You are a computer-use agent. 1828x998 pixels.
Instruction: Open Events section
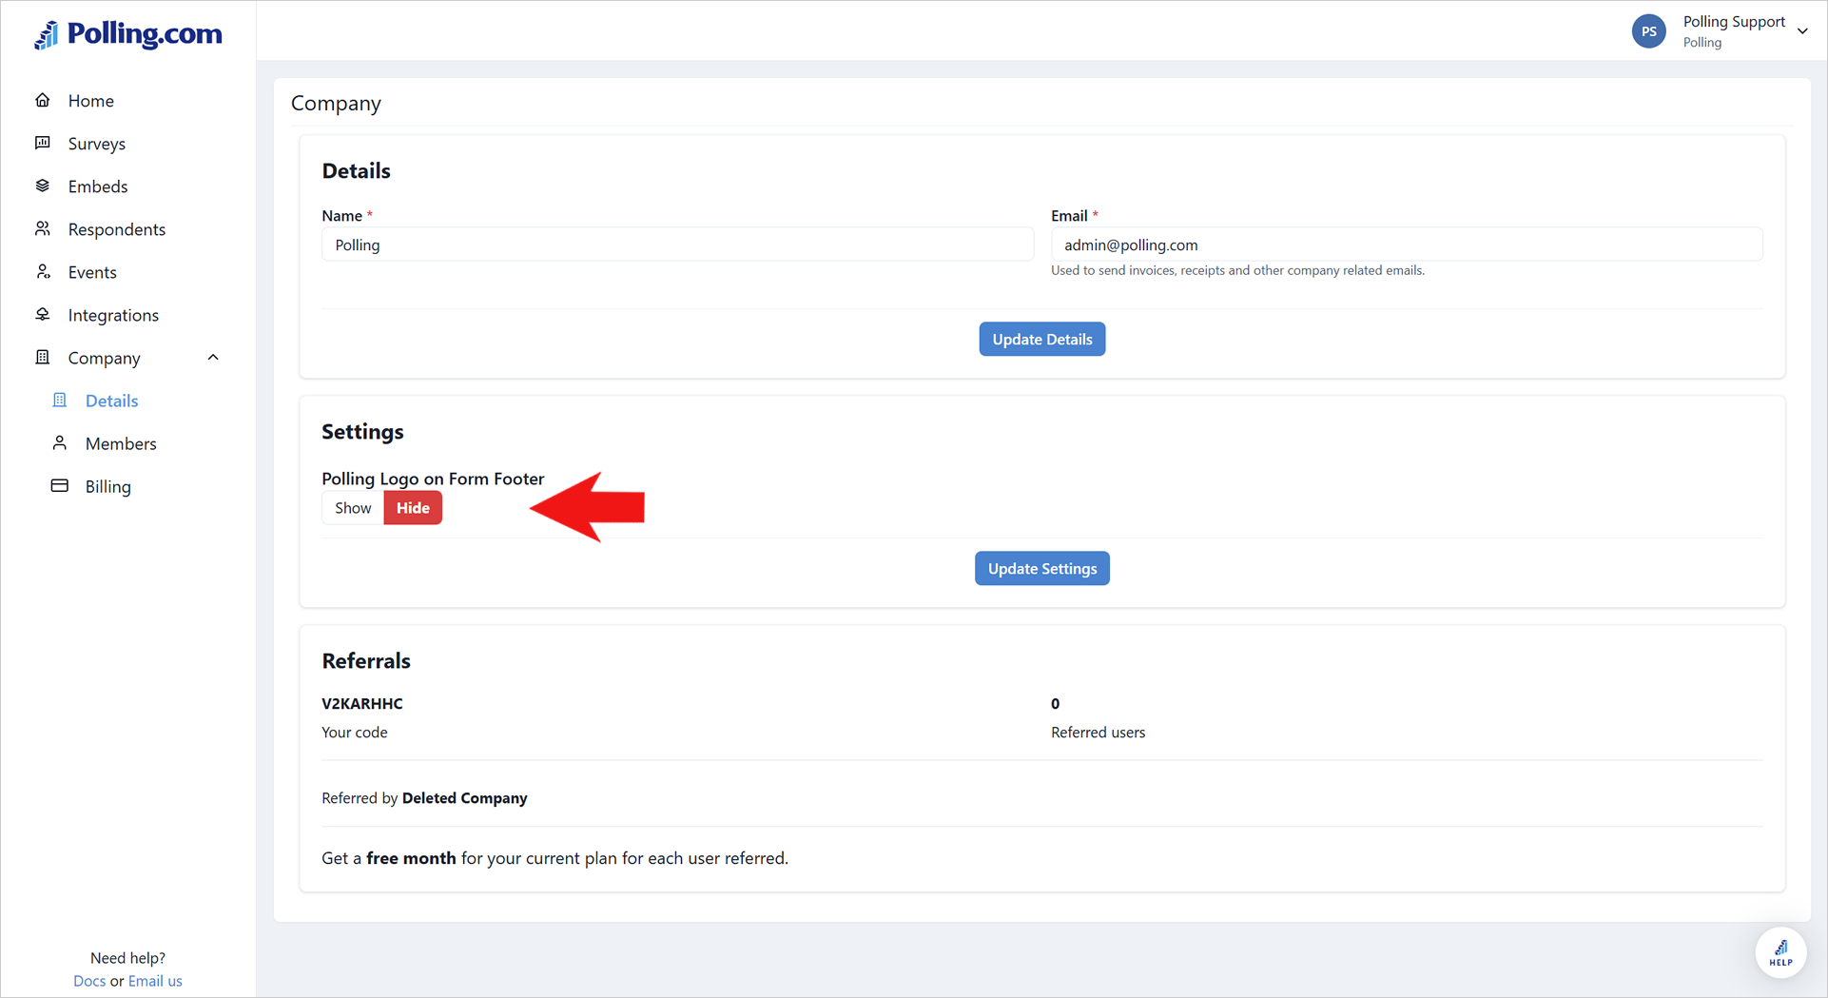(92, 272)
